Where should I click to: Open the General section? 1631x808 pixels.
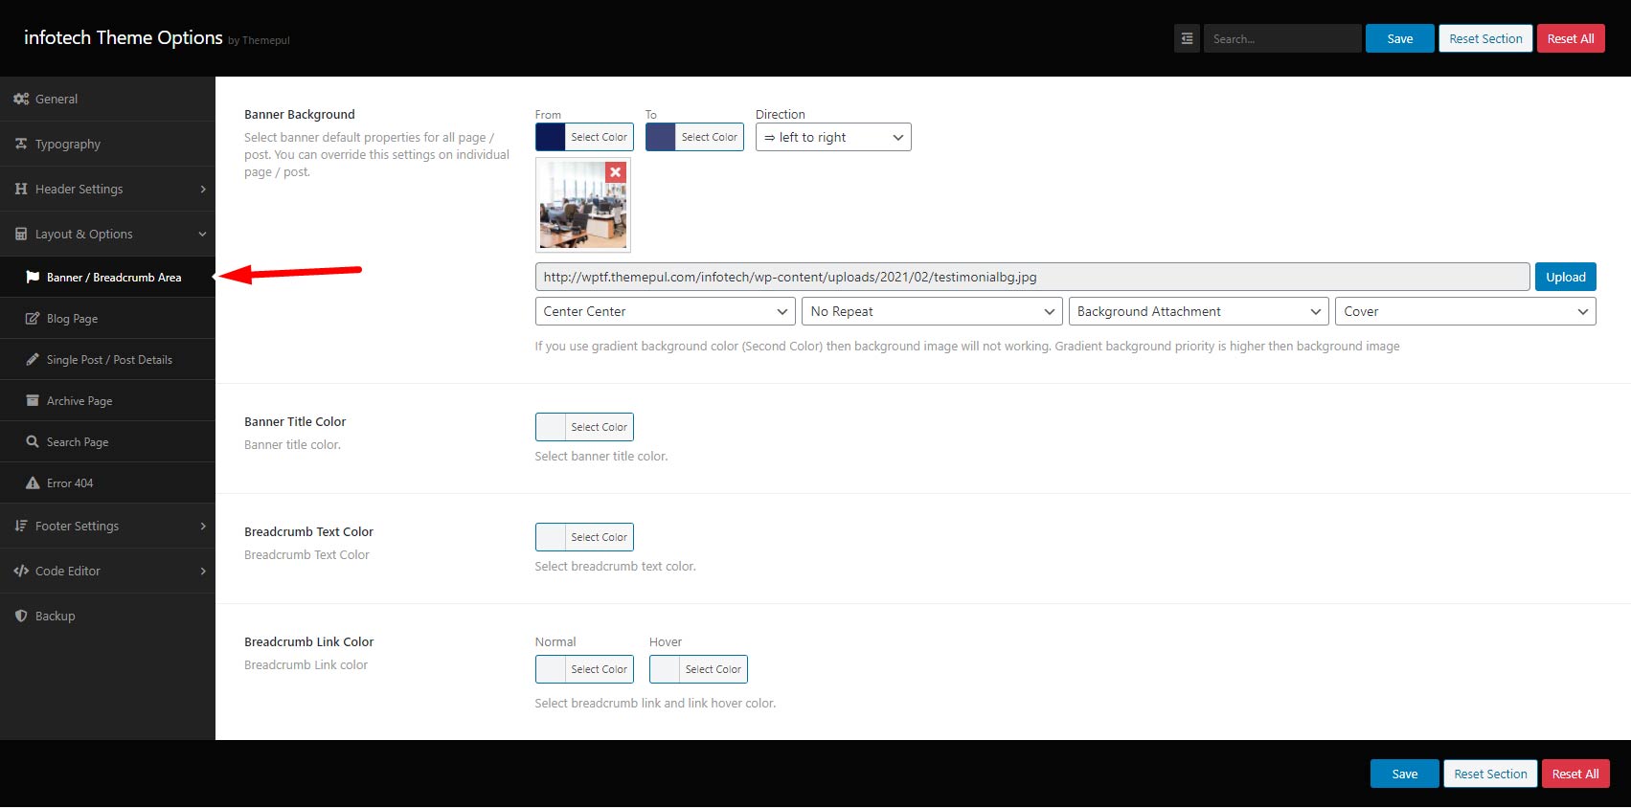107,99
